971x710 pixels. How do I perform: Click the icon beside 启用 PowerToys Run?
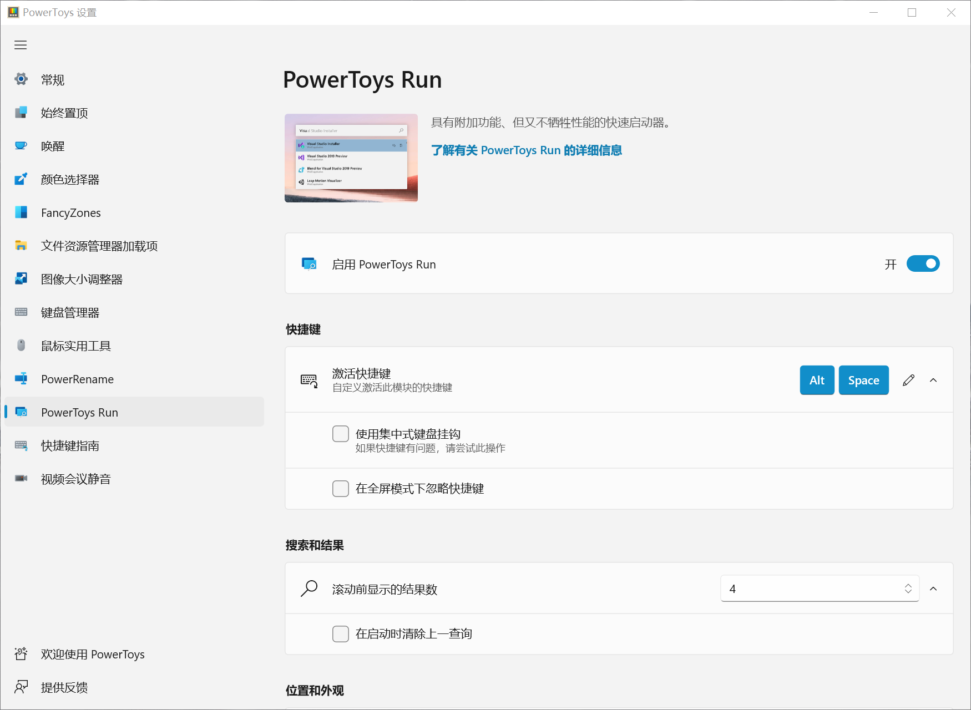(x=309, y=264)
